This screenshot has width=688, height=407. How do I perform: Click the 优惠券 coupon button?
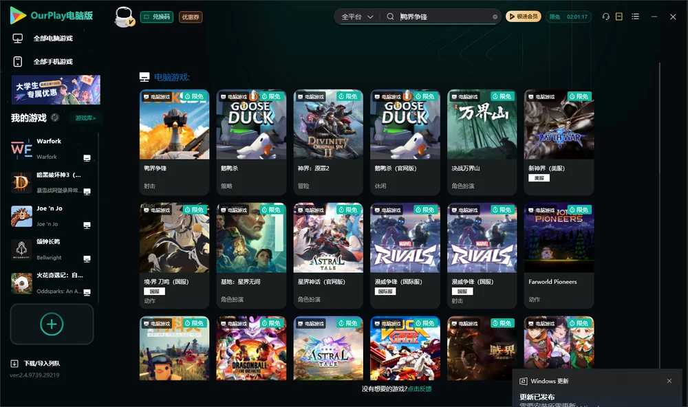[191, 17]
